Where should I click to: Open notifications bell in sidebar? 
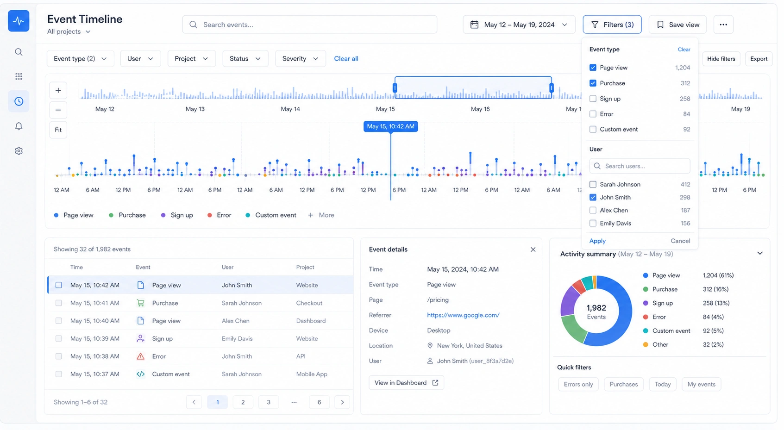19,126
